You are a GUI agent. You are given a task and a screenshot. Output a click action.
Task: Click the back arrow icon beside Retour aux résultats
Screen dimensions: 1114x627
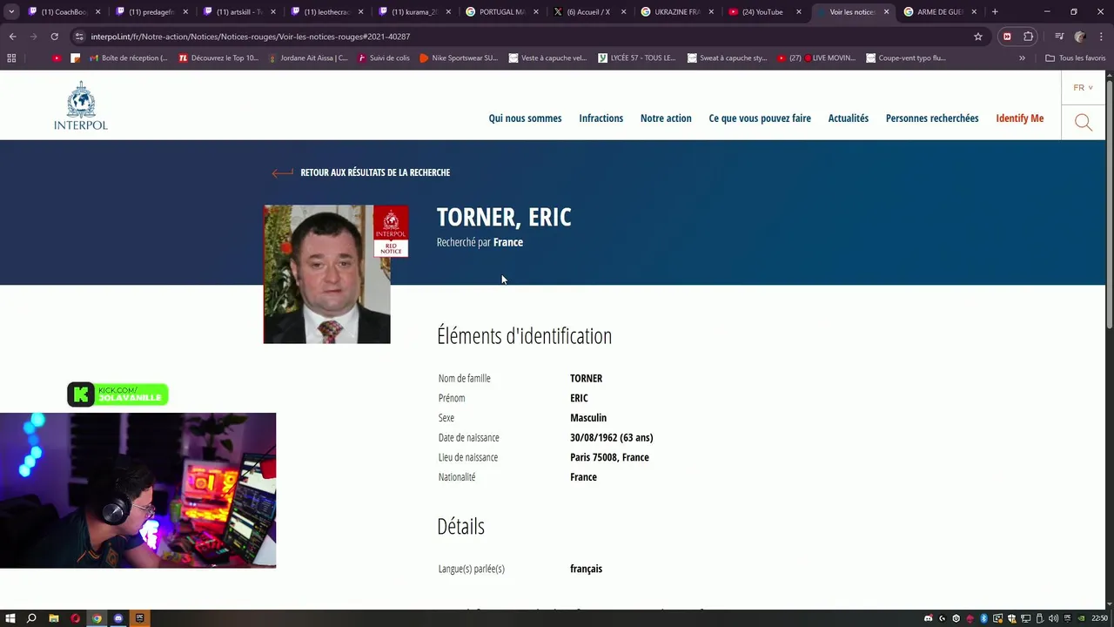(282, 172)
